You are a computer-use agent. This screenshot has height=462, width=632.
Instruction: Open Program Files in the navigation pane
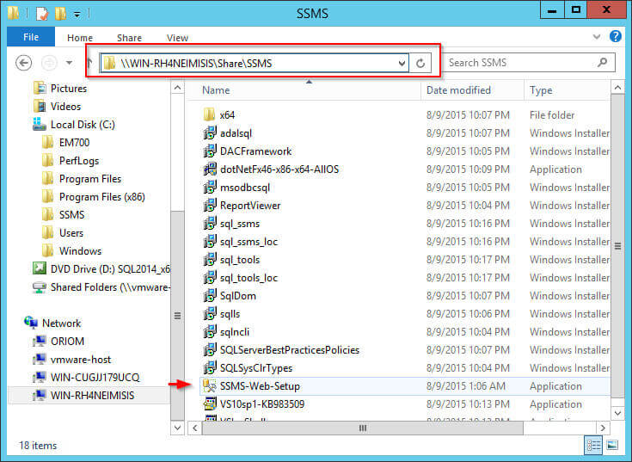click(90, 179)
